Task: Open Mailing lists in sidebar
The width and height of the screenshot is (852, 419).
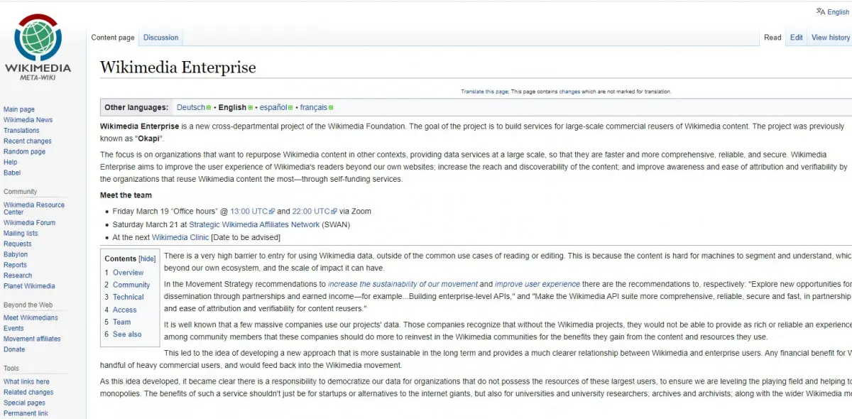Action: tap(21, 233)
